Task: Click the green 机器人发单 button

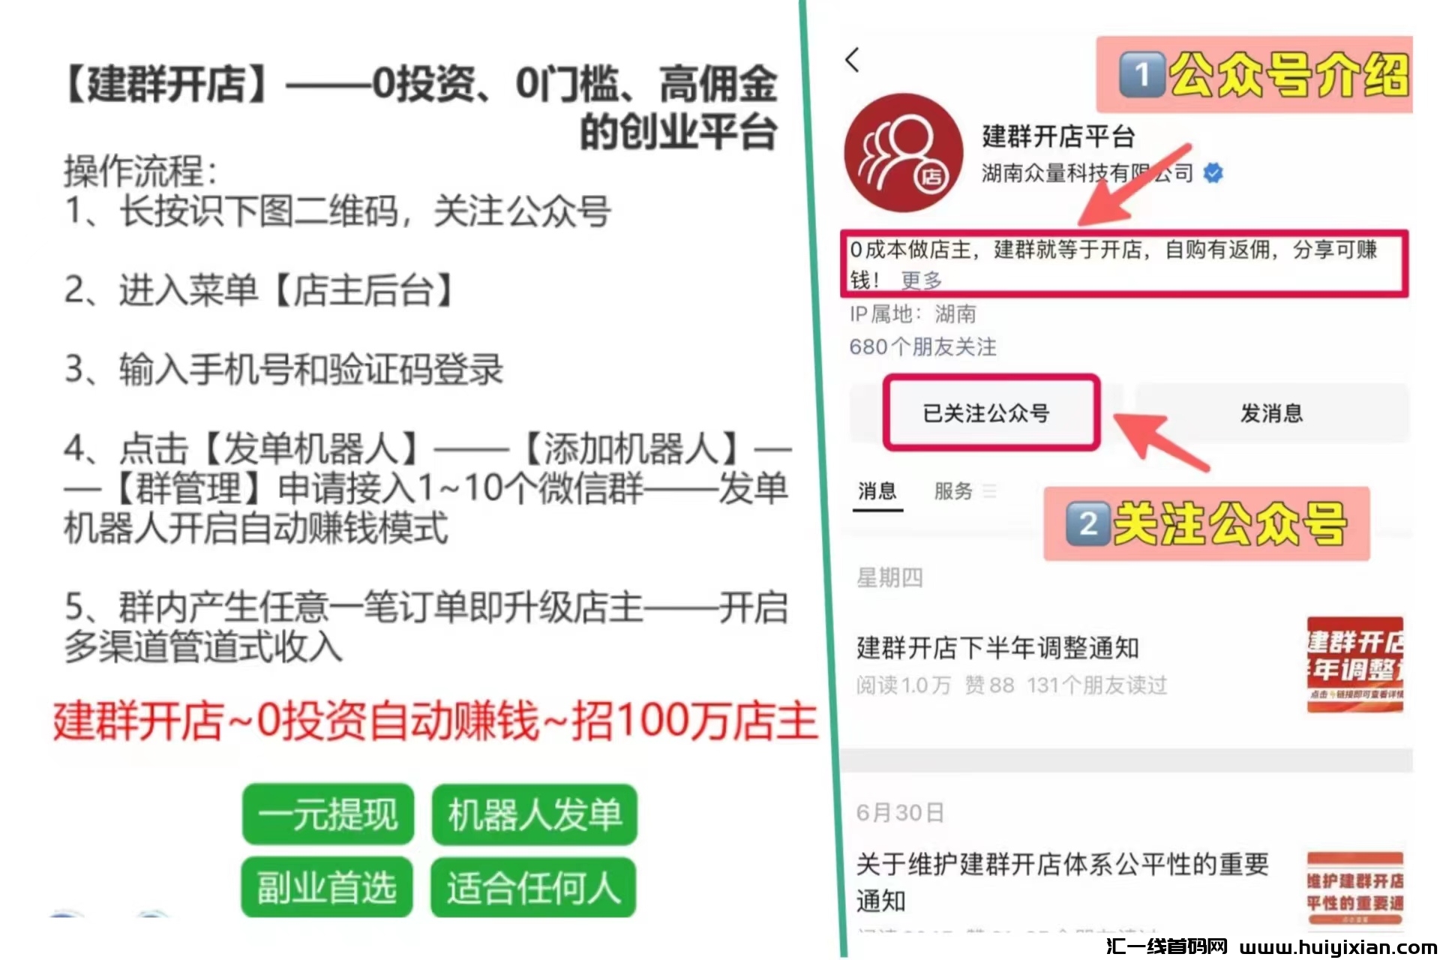Action: (x=534, y=814)
